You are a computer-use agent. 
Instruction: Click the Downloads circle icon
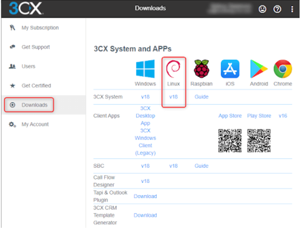pyautogui.click(x=13, y=105)
